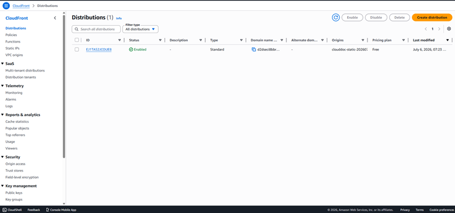Viewport: 455px width, 213px height.
Task: Open Key groups page
Action: click(14, 200)
